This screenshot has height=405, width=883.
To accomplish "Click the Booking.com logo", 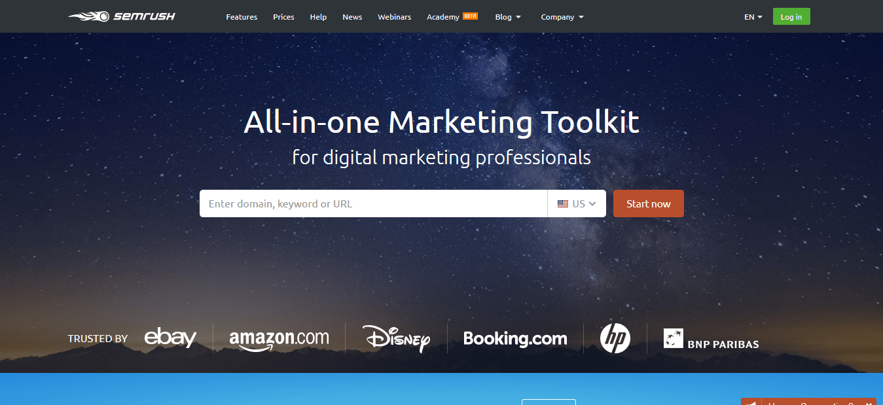I will click(x=515, y=338).
